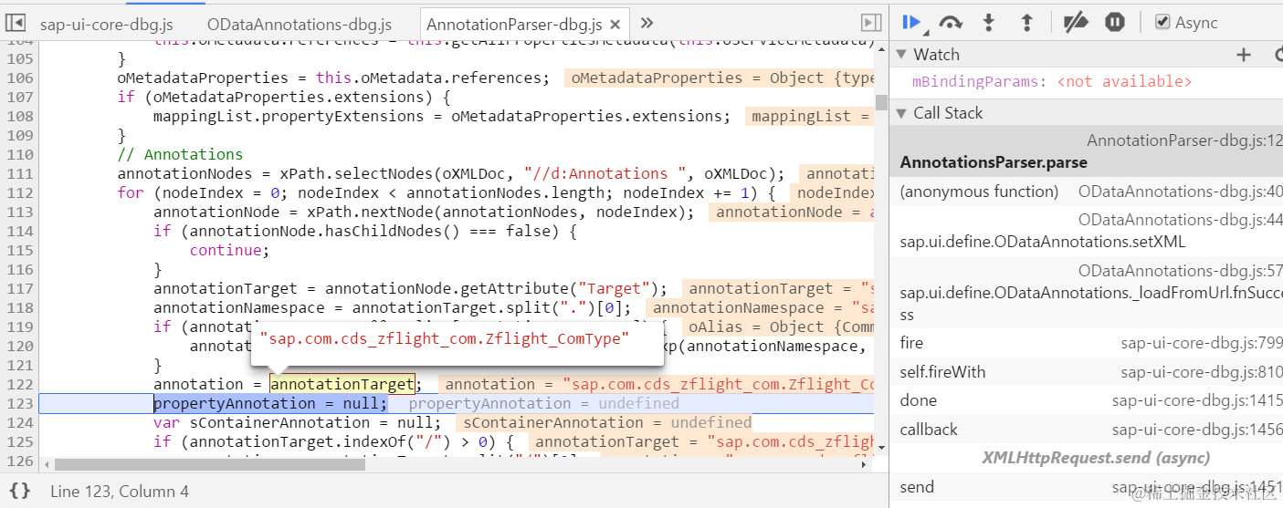1283x508 pixels.
Task: Enable or disable Async checkbox
Action: pos(1162,22)
